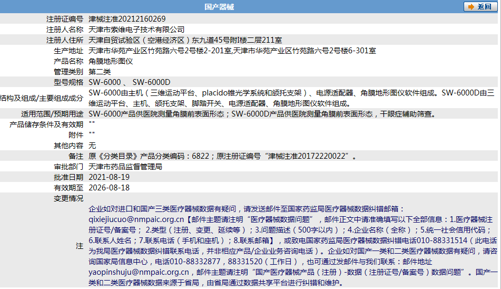501x289 pixels.
Task: Click the 生产地址 label
Action: [68, 51]
